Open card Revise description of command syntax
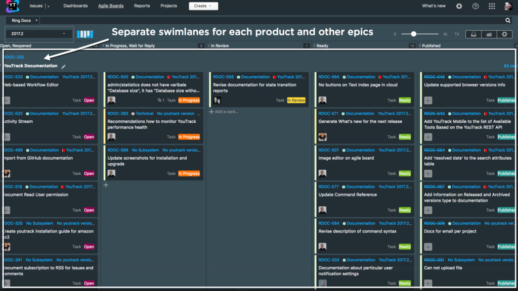The width and height of the screenshot is (518, 291). tap(358, 231)
